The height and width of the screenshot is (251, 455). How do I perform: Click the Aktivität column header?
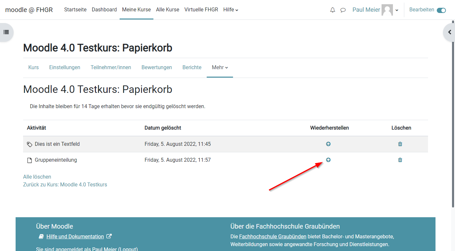point(36,128)
